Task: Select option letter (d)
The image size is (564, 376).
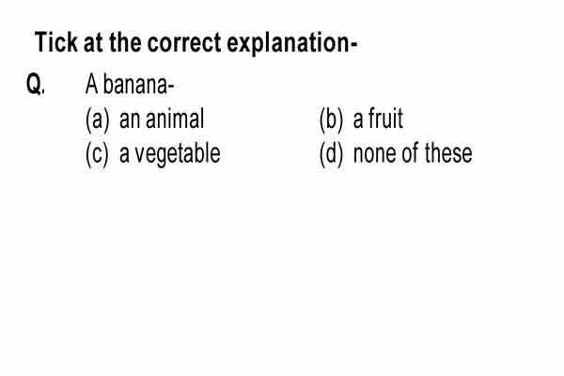Action: tap(331, 154)
